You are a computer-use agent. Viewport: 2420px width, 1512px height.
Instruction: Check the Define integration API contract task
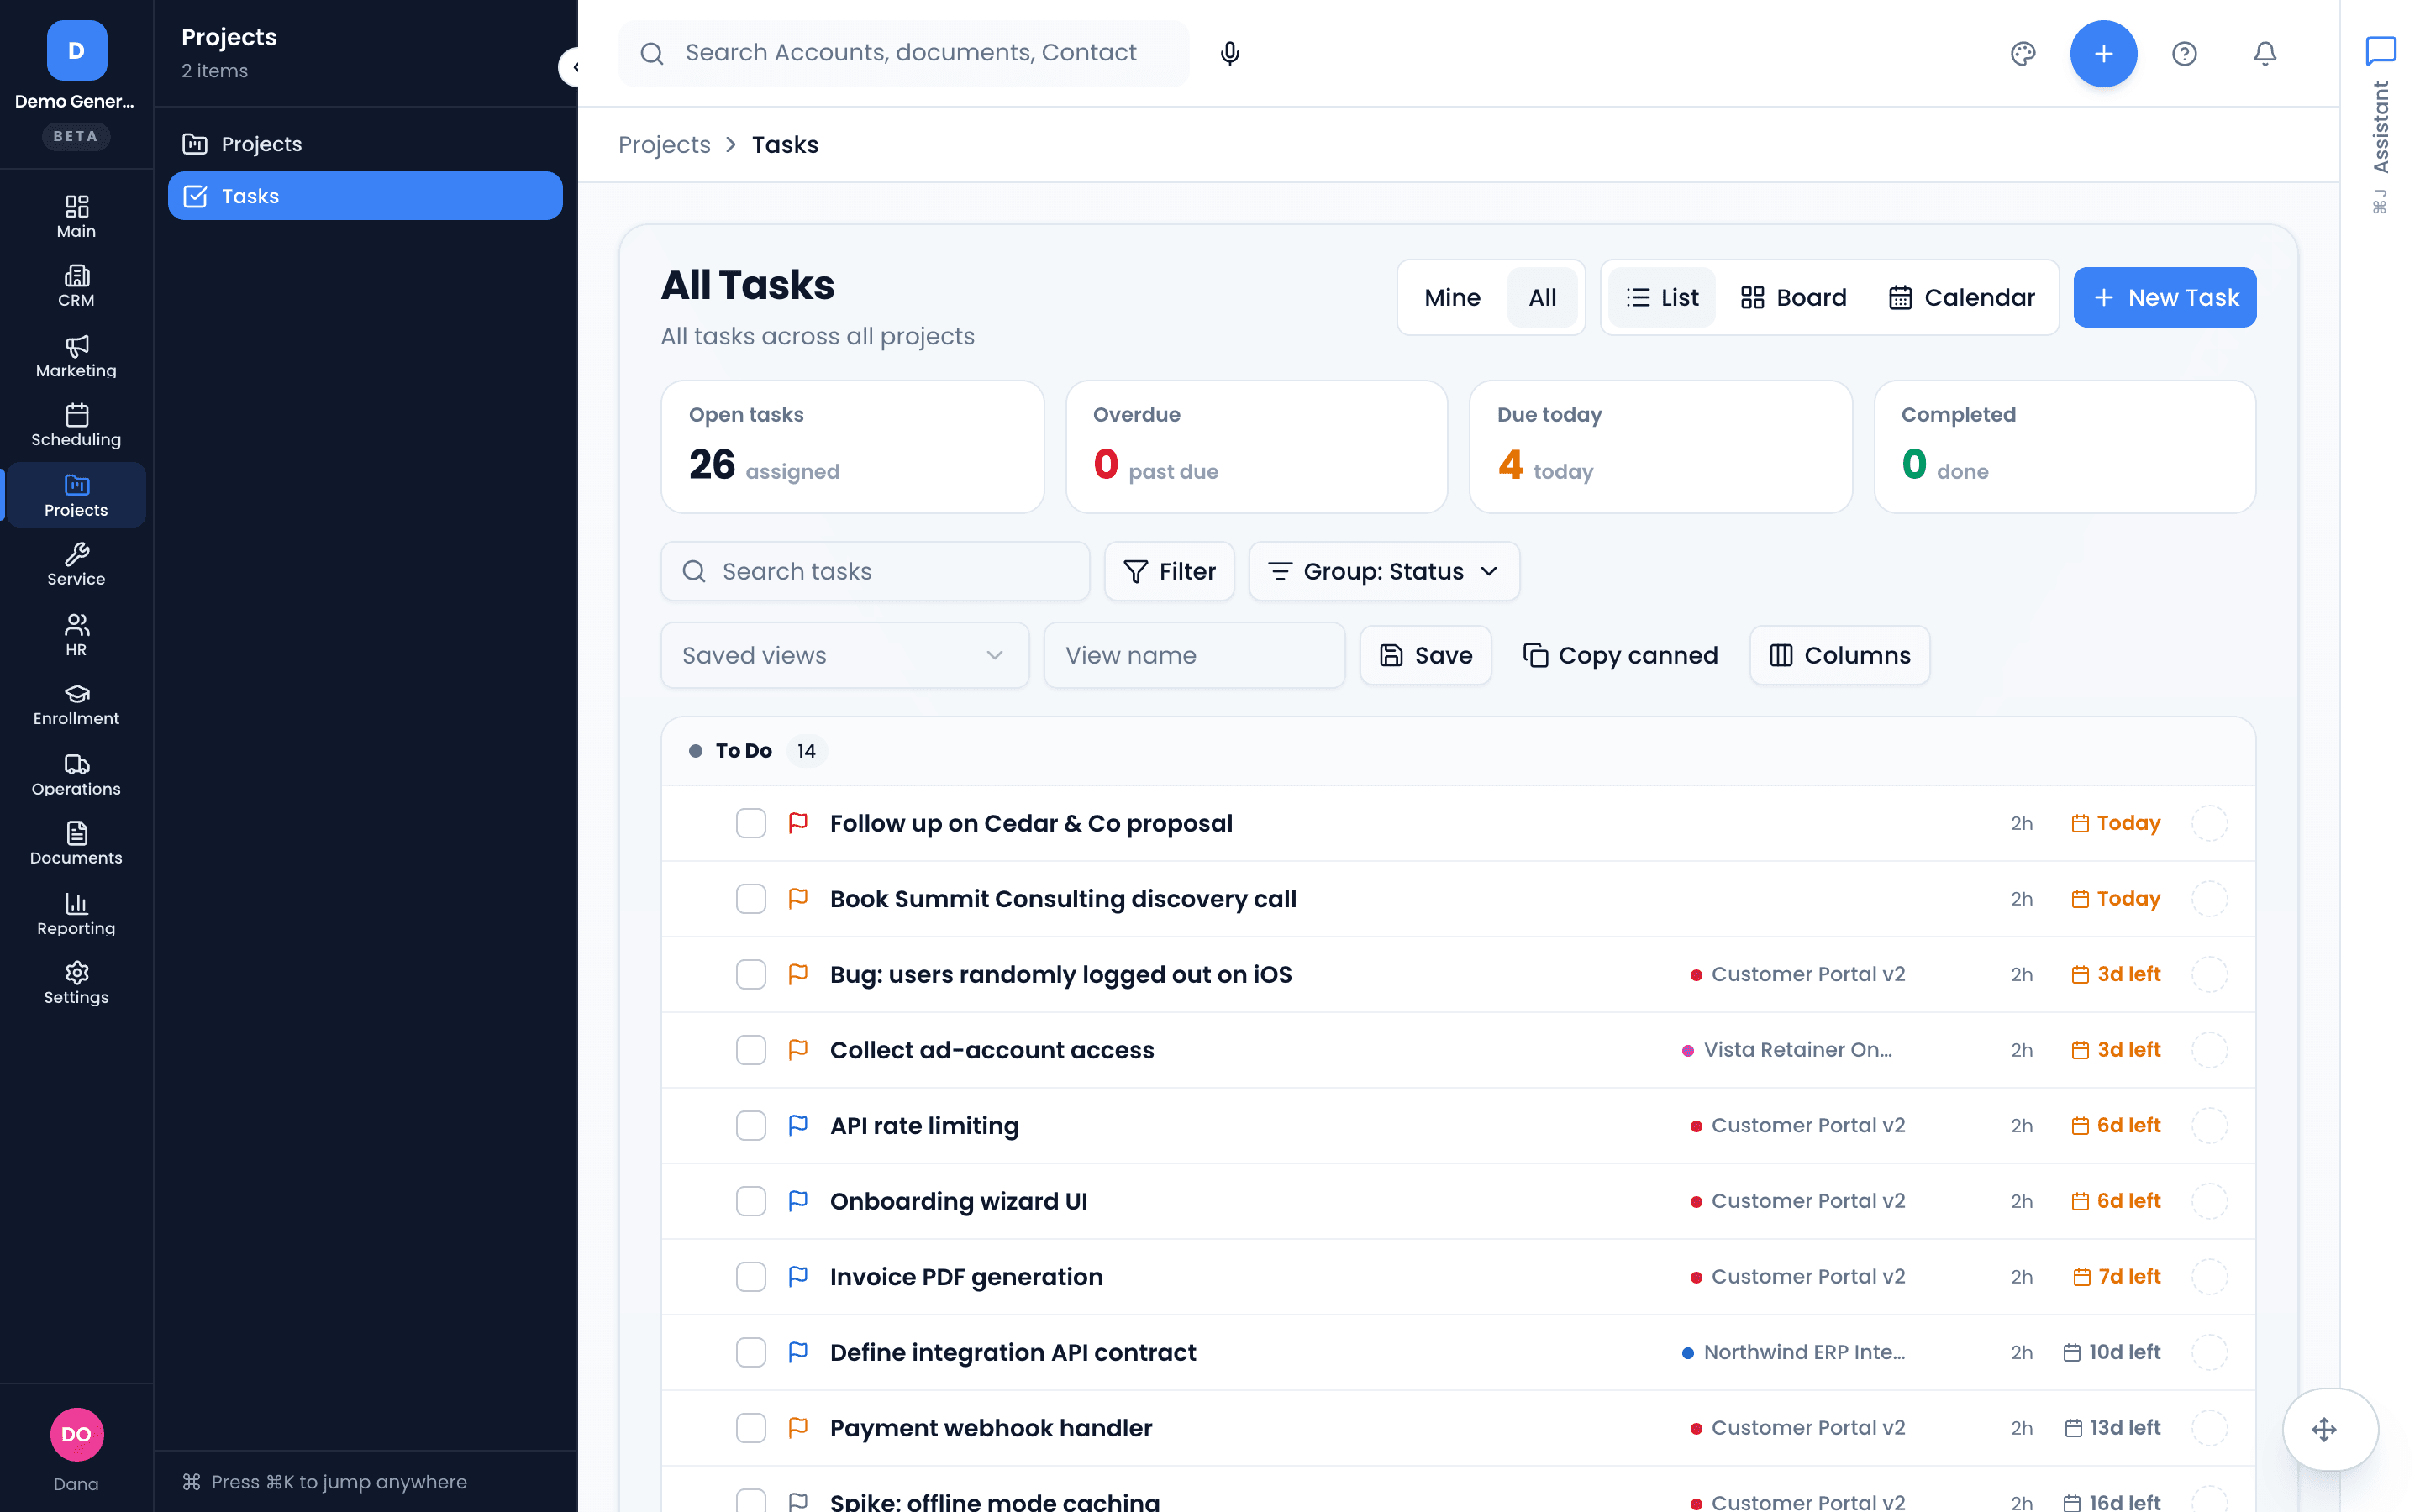pyautogui.click(x=751, y=1352)
